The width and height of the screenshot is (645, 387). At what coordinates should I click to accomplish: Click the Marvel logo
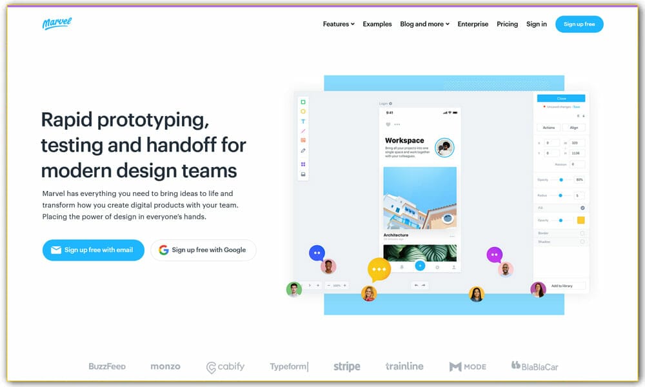pos(57,24)
